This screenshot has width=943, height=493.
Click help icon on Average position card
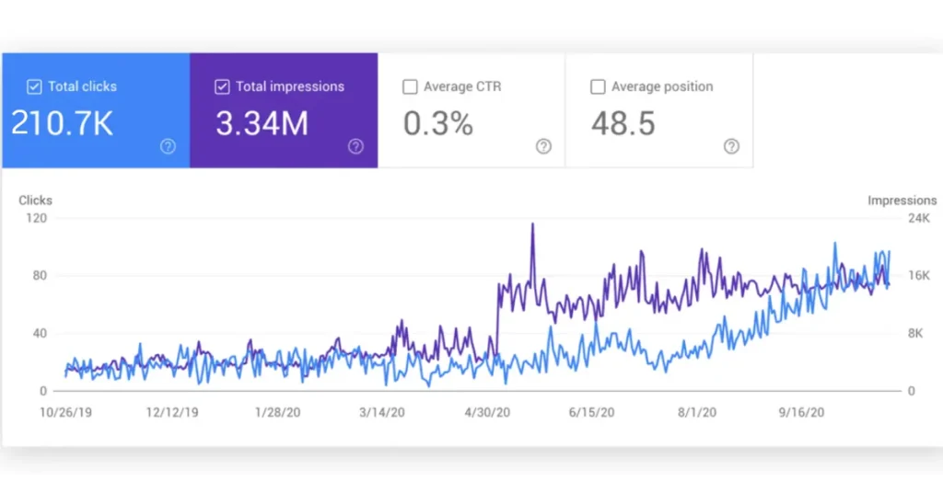[731, 146]
